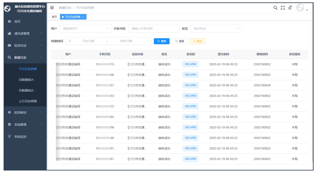The height and width of the screenshot is (172, 316).
Task: Close the 下行日志列表 tab
Action: 83,17
